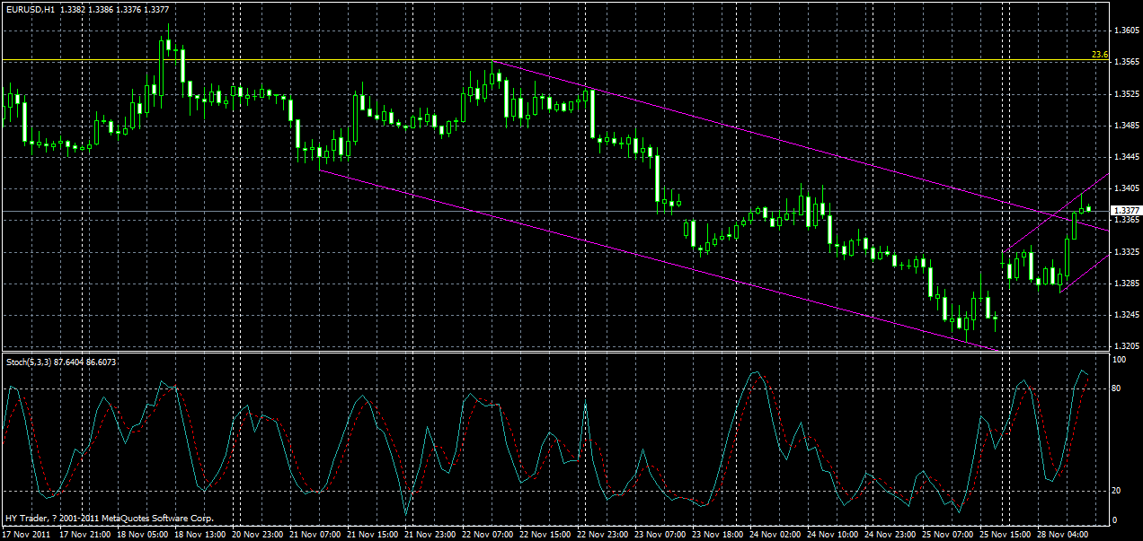1143x541 pixels.
Task: Click the 17 Nov 2011 date label
Action: (25, 534)
